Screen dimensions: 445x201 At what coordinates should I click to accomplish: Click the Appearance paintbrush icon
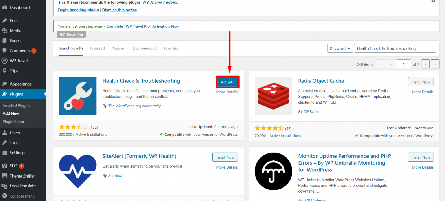pyautogui.click(x=4, y=84)
